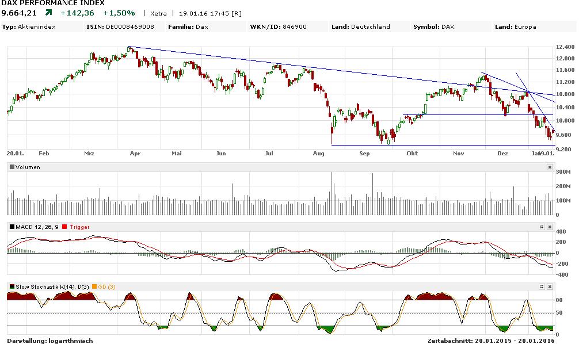Click the green up-arrow trend icon
The height and width of the screenshot is (344, 579).
click(x=48, y=13)
